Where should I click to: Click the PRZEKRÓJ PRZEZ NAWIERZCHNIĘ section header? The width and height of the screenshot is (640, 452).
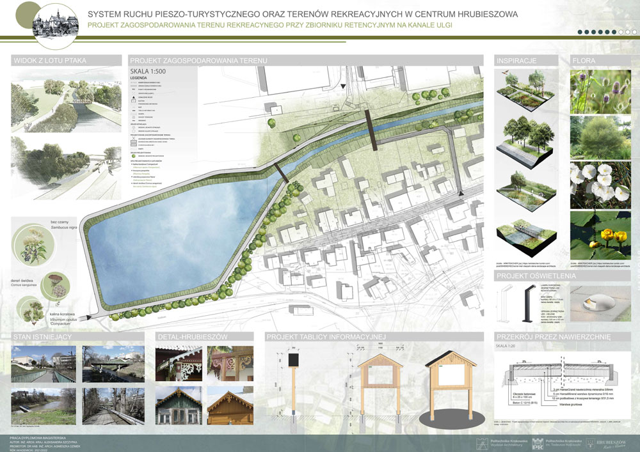554,336
